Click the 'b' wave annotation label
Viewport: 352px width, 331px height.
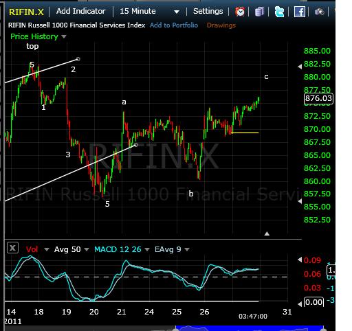pos(191,194)
